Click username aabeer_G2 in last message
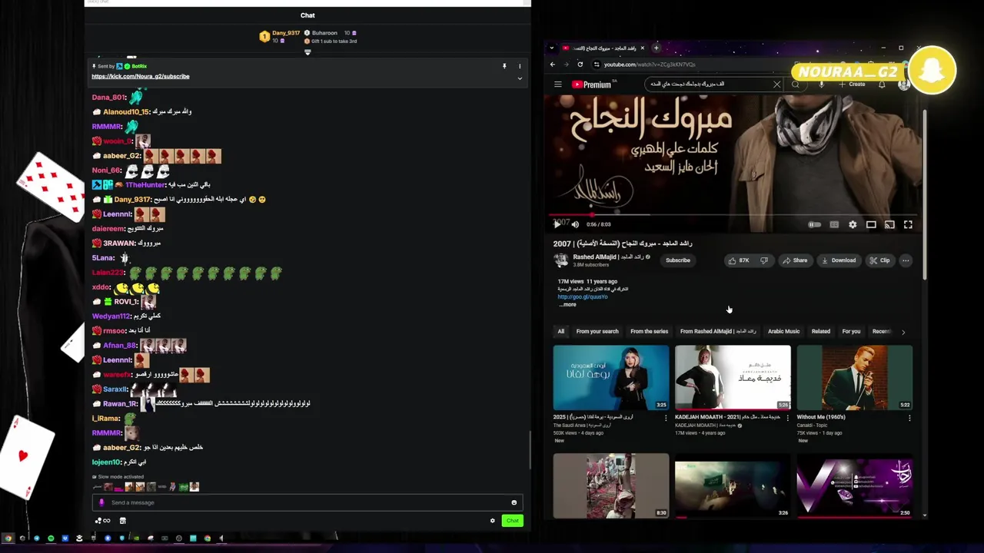The width and height of the screenshot is (984, 553). point(122,448)
